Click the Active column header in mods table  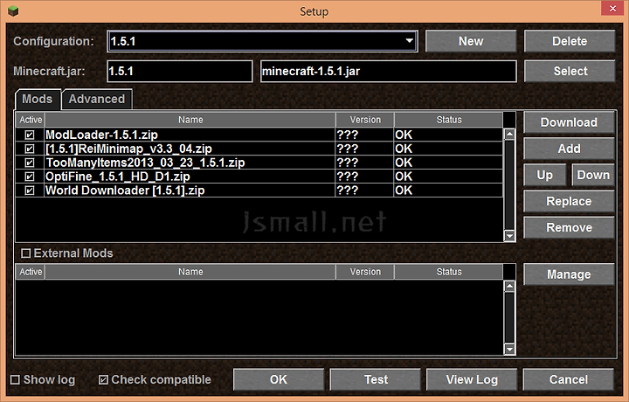click(x=31, y=120)
